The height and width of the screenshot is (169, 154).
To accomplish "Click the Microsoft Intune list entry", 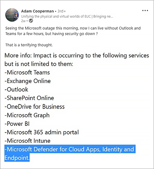I will point(27,141).
